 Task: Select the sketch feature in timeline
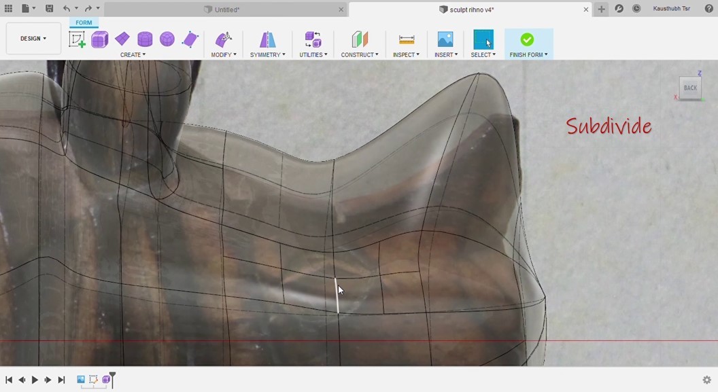(x=93, y=379)
